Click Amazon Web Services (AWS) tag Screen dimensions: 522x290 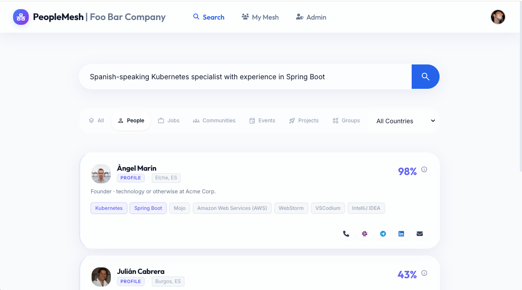[232, 208]
